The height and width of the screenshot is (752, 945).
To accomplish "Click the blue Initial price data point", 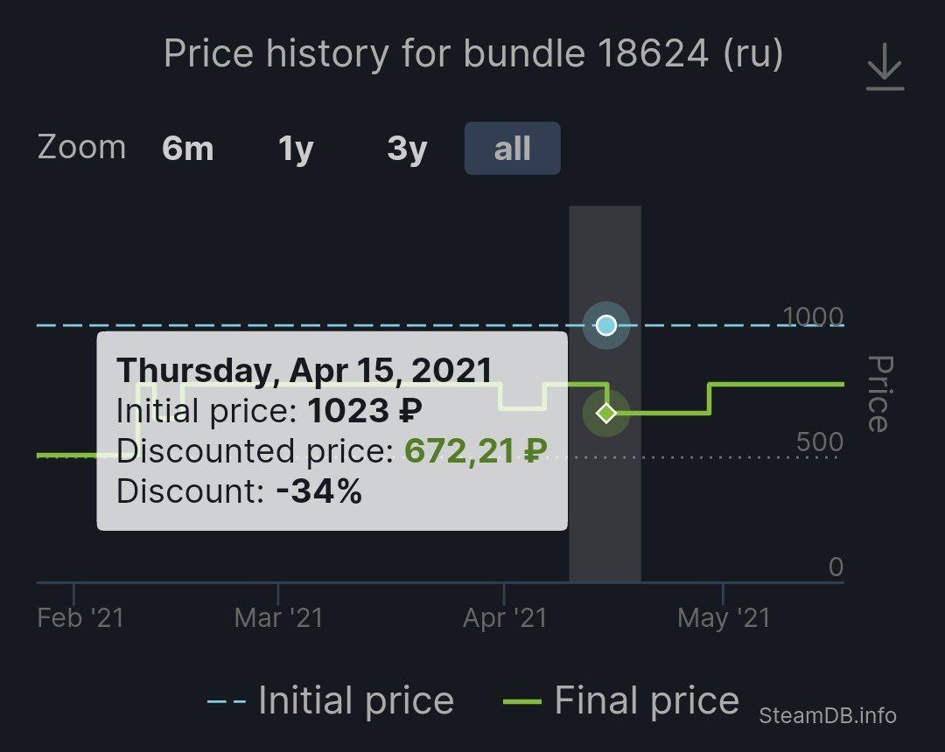I will 606,325.
